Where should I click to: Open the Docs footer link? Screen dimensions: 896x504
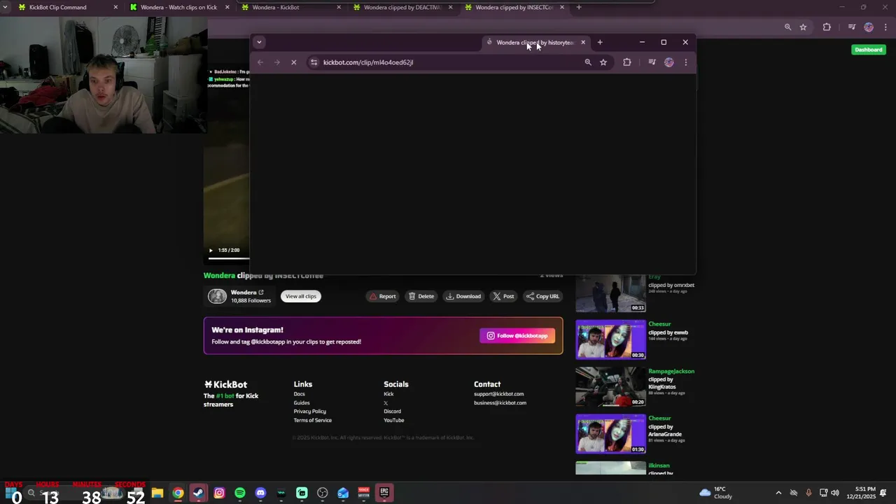(299, 394)
